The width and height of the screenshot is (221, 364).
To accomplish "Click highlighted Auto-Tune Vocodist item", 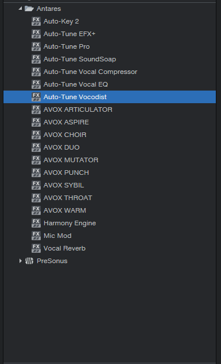I will [110, 97].
